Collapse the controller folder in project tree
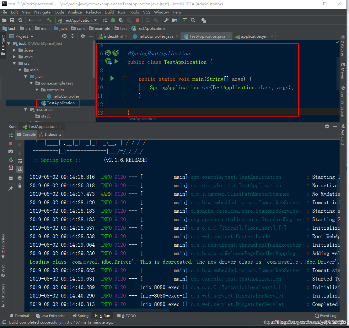Screen dimensions: 349x328 tap(37, 90)
